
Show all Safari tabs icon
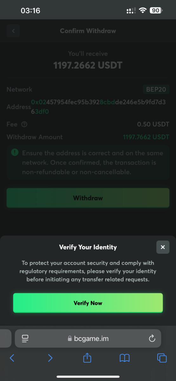[162, 358]
